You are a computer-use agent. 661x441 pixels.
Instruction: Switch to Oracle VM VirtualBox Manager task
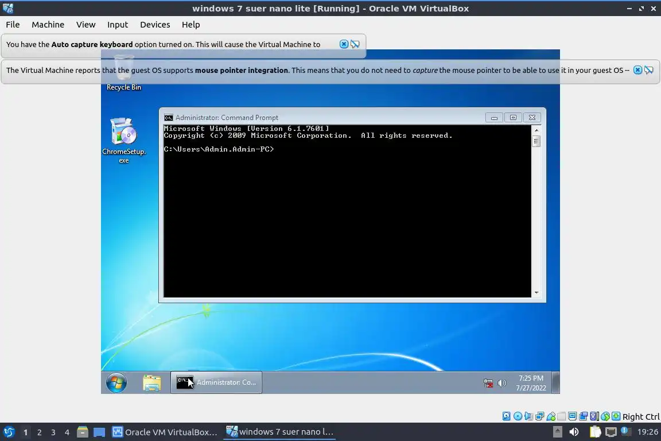[165, 432]
